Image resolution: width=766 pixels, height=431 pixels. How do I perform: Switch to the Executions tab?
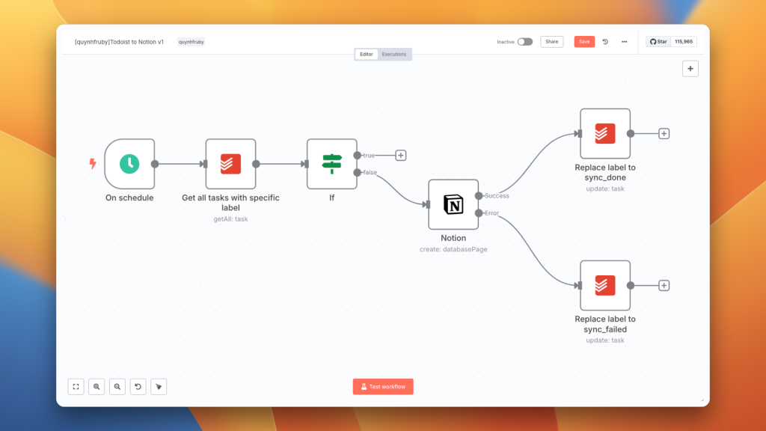[x=394, y=54]
